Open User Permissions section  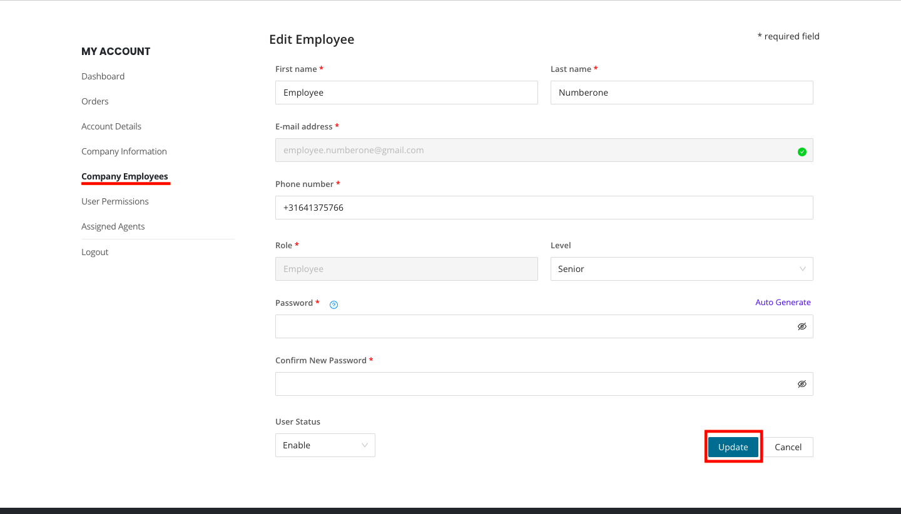pos(115,201)
